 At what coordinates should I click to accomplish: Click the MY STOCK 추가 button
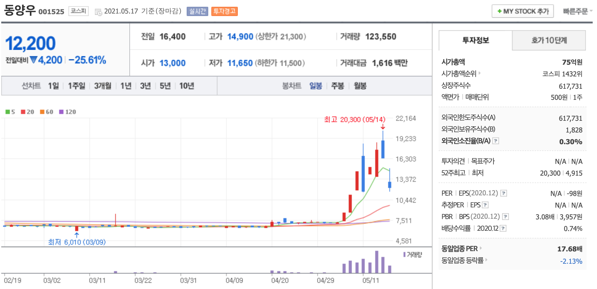pos(522,11)
